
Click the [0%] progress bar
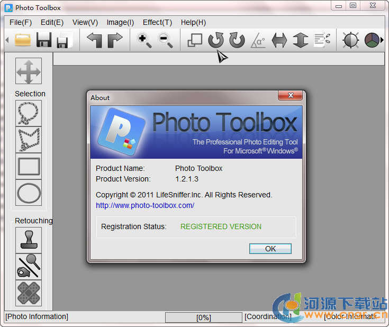204,317
